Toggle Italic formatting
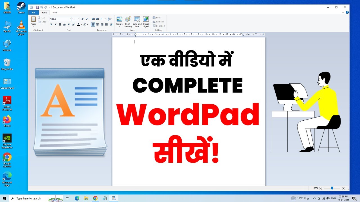 coord(56,24)
